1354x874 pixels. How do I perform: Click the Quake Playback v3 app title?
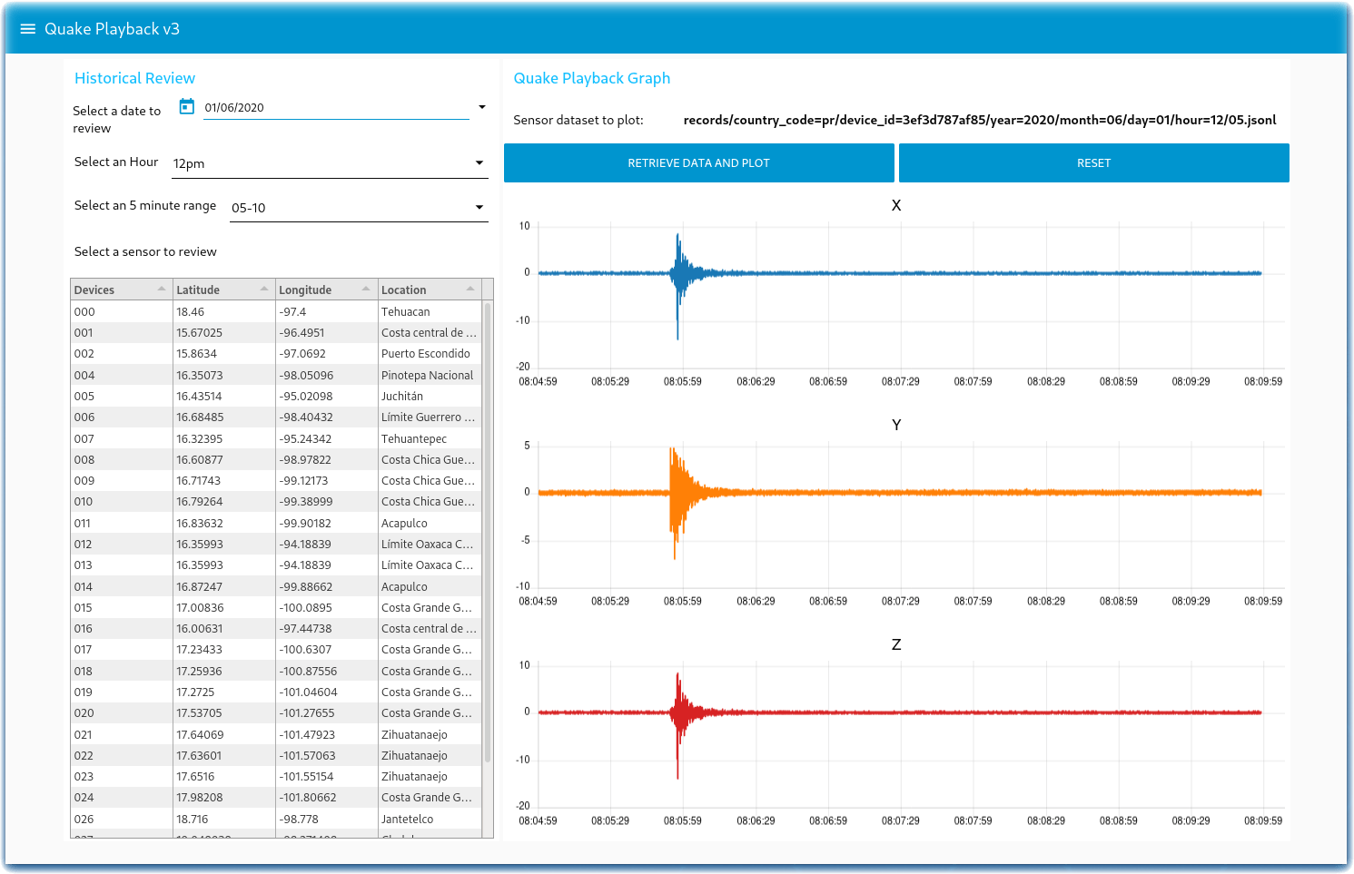(x=112, y=29)
